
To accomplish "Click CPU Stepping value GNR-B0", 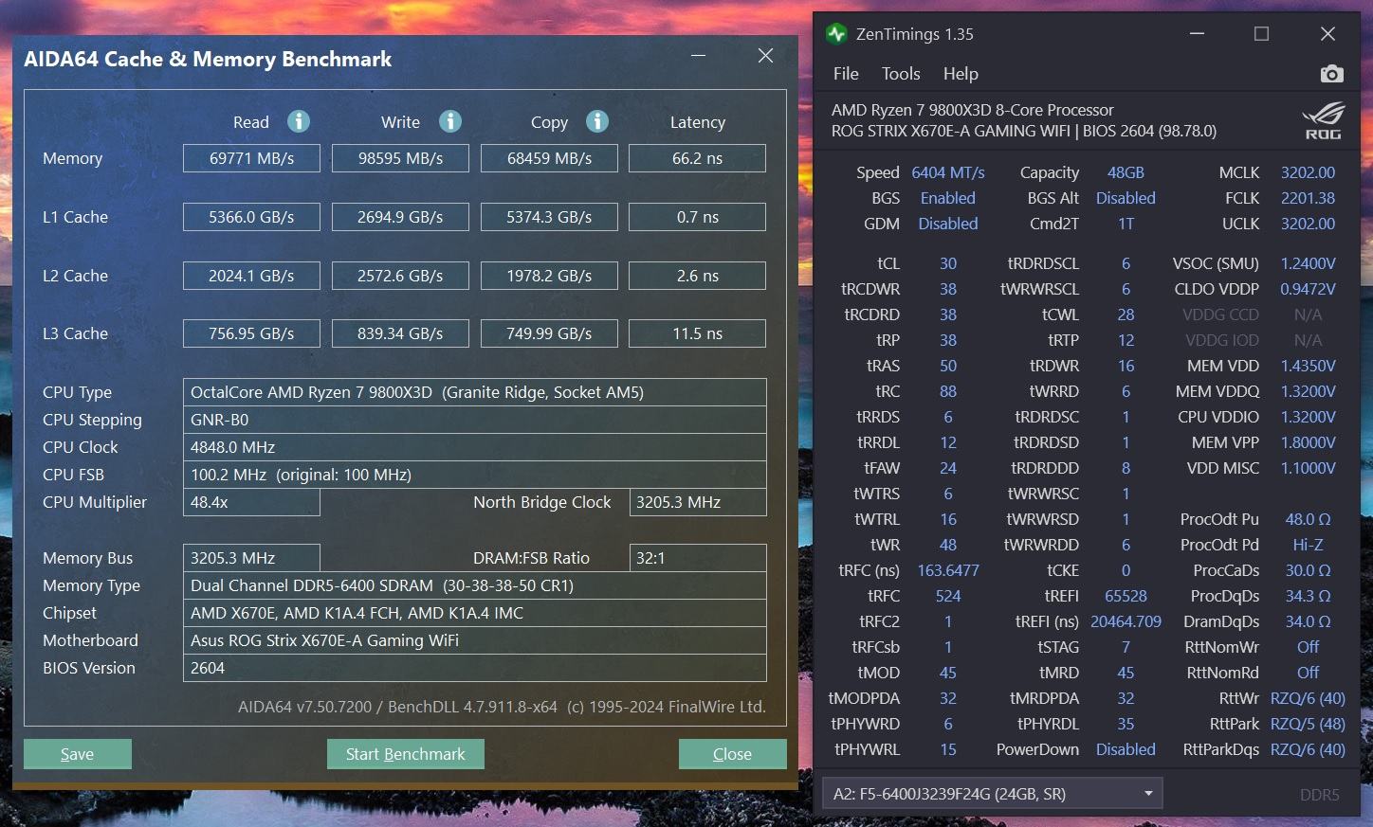I will click(x=474, y=420).
